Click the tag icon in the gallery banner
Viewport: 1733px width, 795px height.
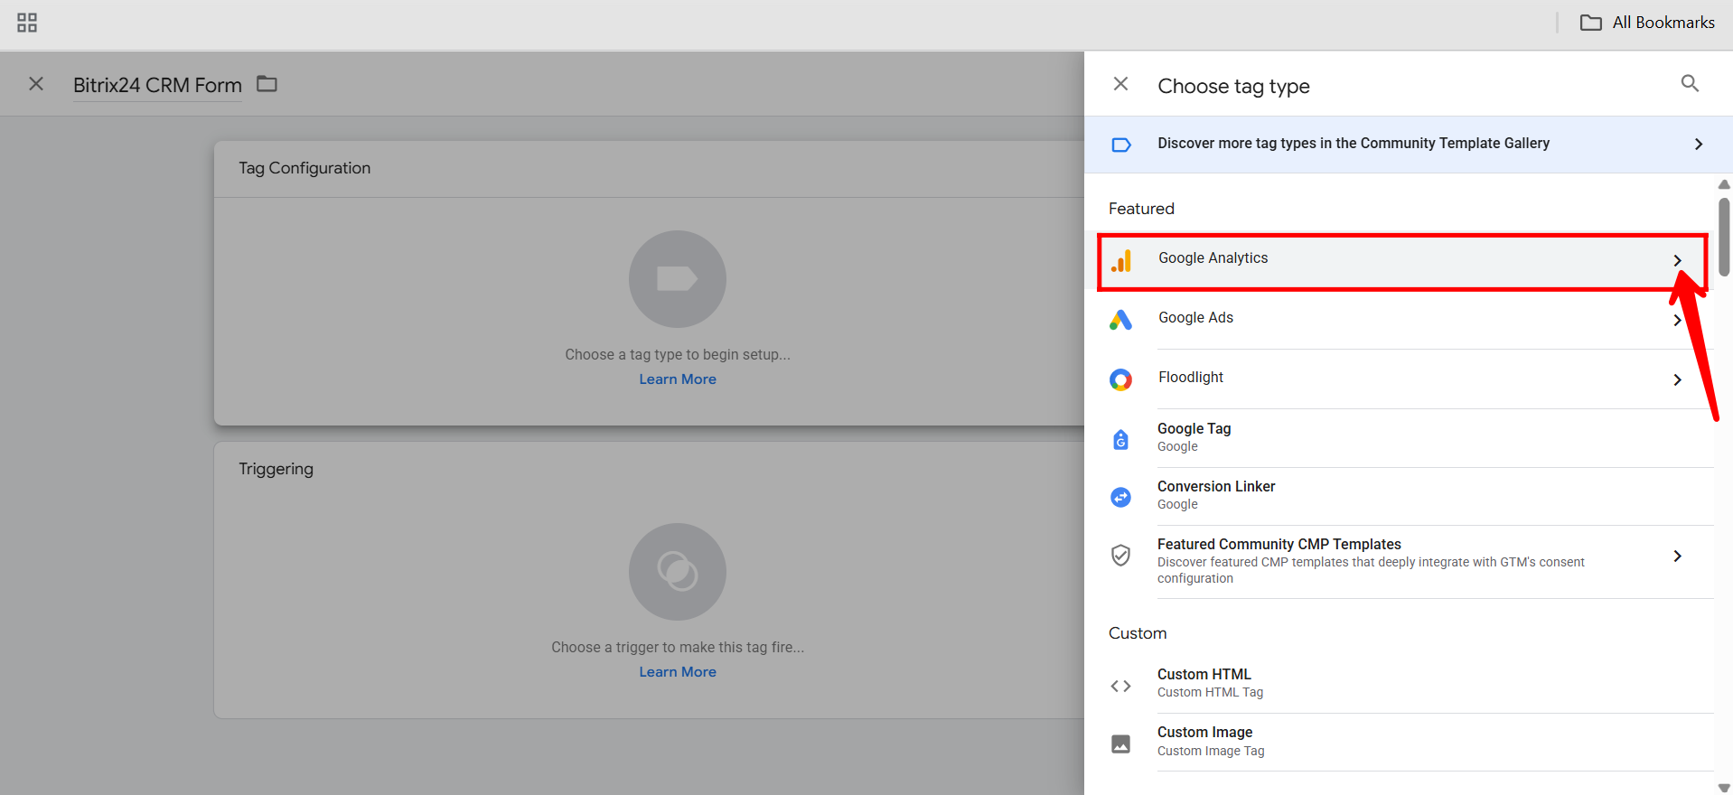(x=1121, y=145)
